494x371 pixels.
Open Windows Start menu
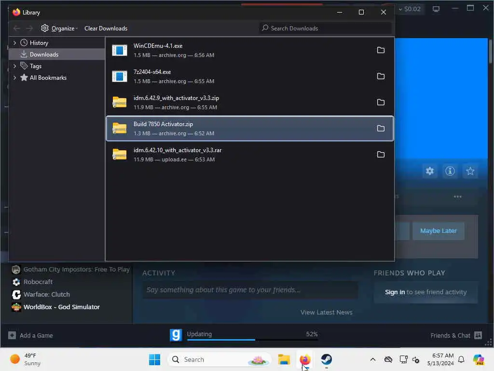154,359
